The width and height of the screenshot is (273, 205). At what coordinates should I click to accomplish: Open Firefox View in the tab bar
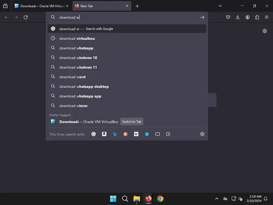point(5,6)
